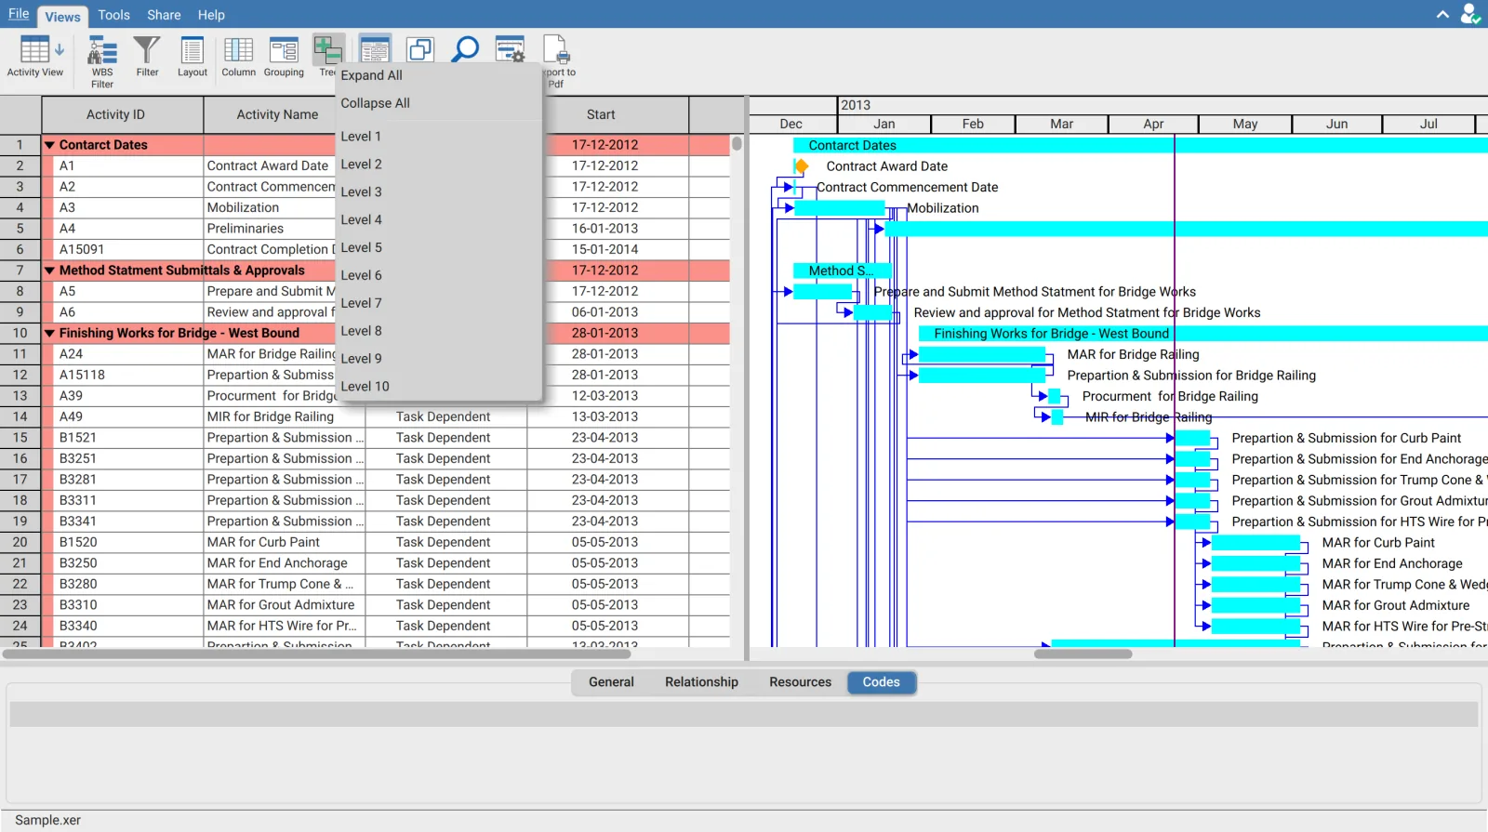Collapse the Contarct Dates group

[50, 145]
